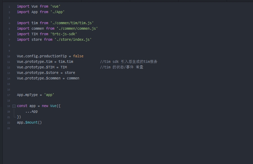Click the Vue.prototype.$store assignment line
This screenshot has height=164, width=253.
(46, 73)
